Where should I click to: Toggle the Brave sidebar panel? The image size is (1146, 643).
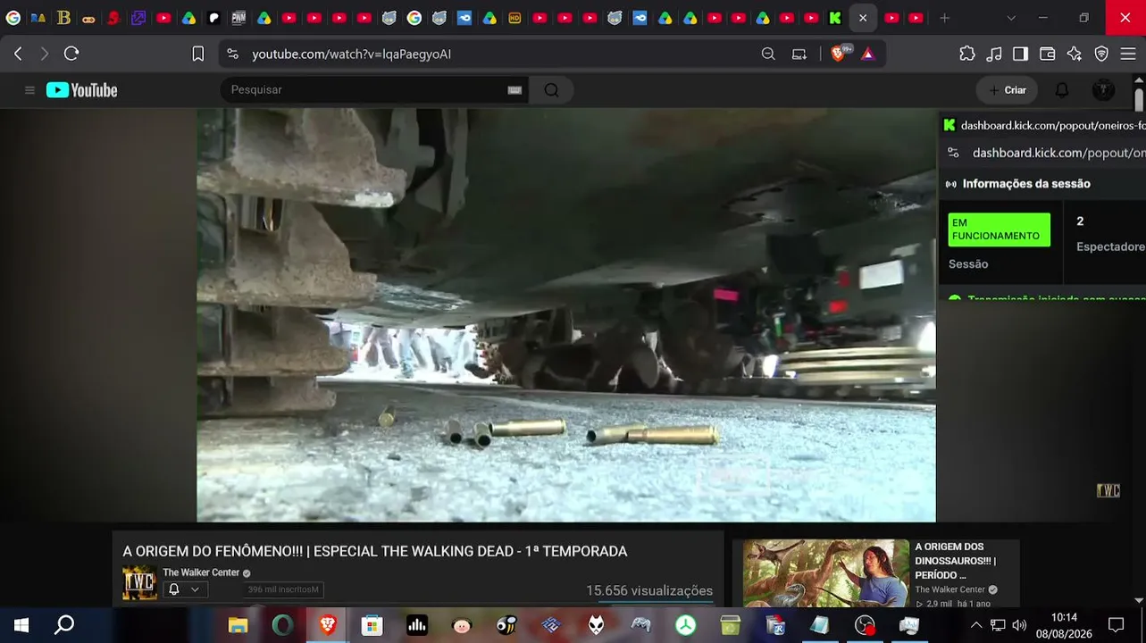(1020, 54)
